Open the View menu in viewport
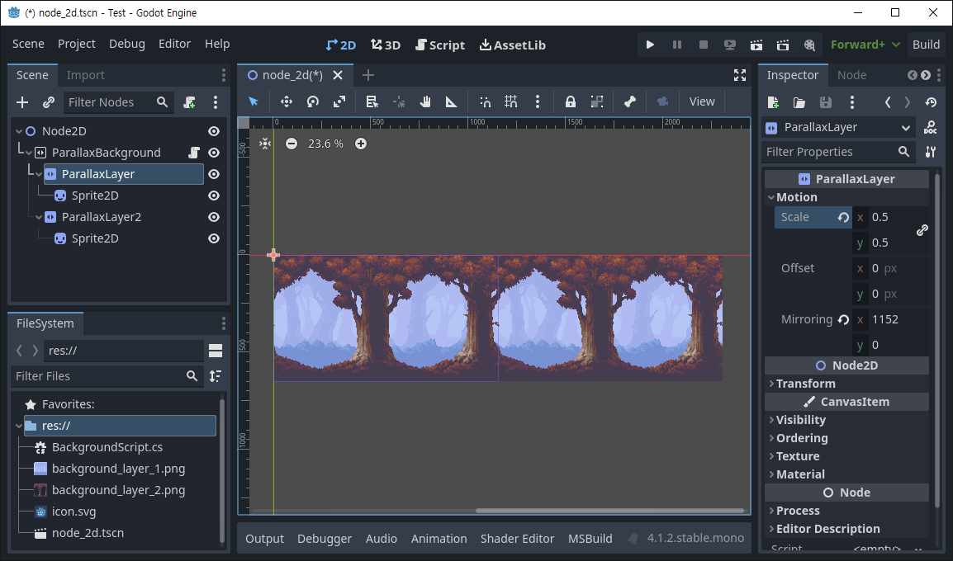The width and height of the screenshot is (953, 561). pyautogui.click(x=702, y=101)
